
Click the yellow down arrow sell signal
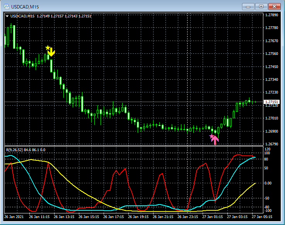51,52
